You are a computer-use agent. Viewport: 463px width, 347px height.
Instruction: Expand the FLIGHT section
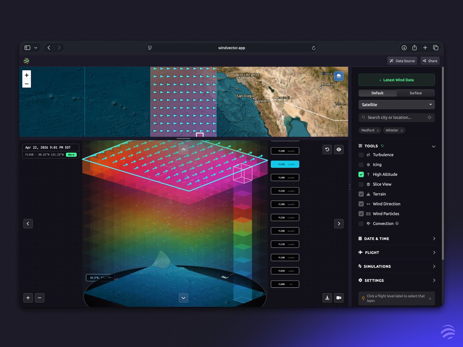(397, 253)
